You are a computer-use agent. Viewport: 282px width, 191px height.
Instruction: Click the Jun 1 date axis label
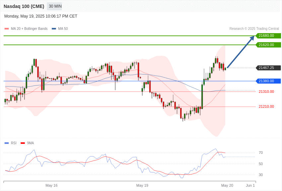click(x=250, y=185)
